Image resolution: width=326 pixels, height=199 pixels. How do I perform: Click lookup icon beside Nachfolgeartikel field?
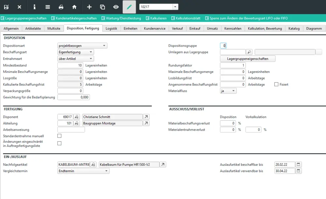click(93, 164)
